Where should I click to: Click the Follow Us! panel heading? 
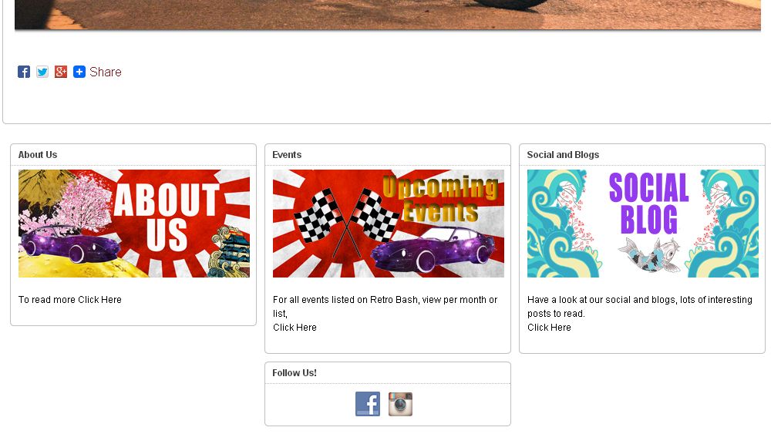(295, 373)
